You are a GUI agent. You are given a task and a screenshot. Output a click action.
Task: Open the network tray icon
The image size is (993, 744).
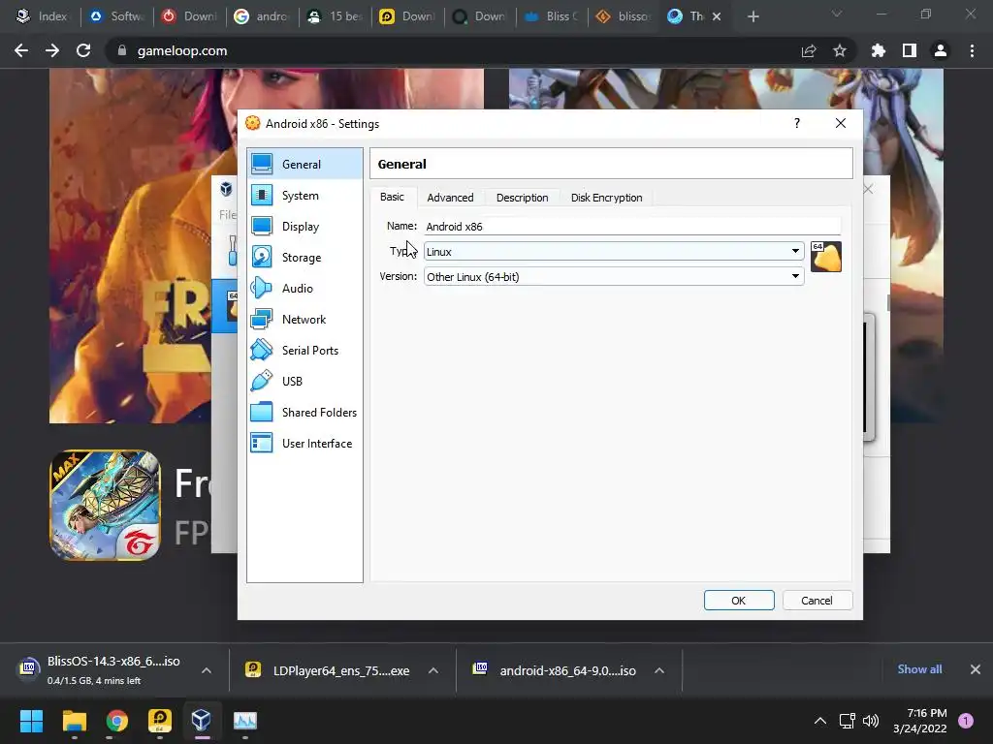(847, 721)
